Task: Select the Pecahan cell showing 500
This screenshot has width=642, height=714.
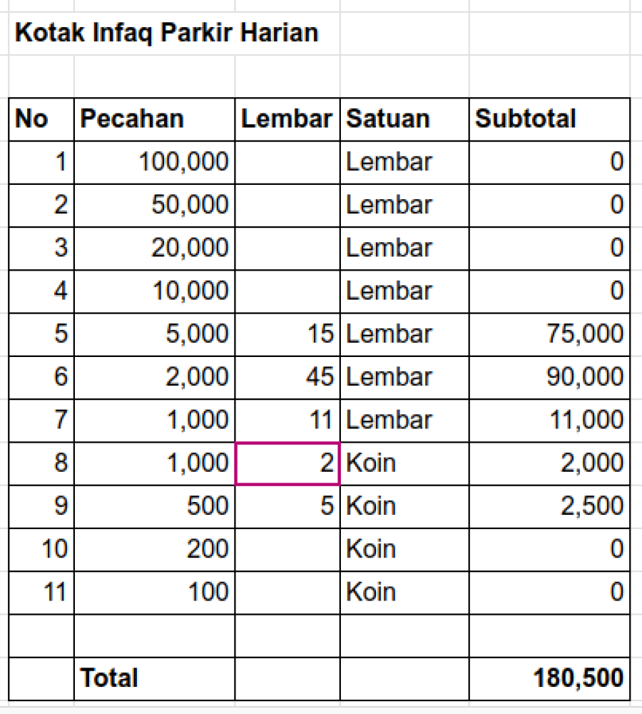Action: [x=154, y=506]
